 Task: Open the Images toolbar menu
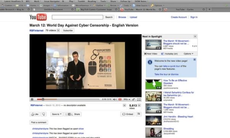click(47, 5)
